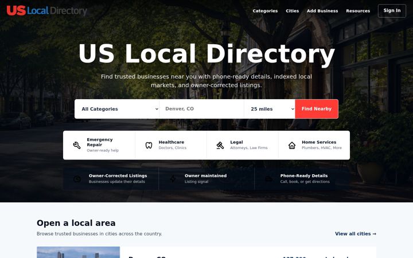This screenshot has width=413, height=258.
Task: Open the Cities nav menu
Action: pyautogui.click(x=293, y=11)
